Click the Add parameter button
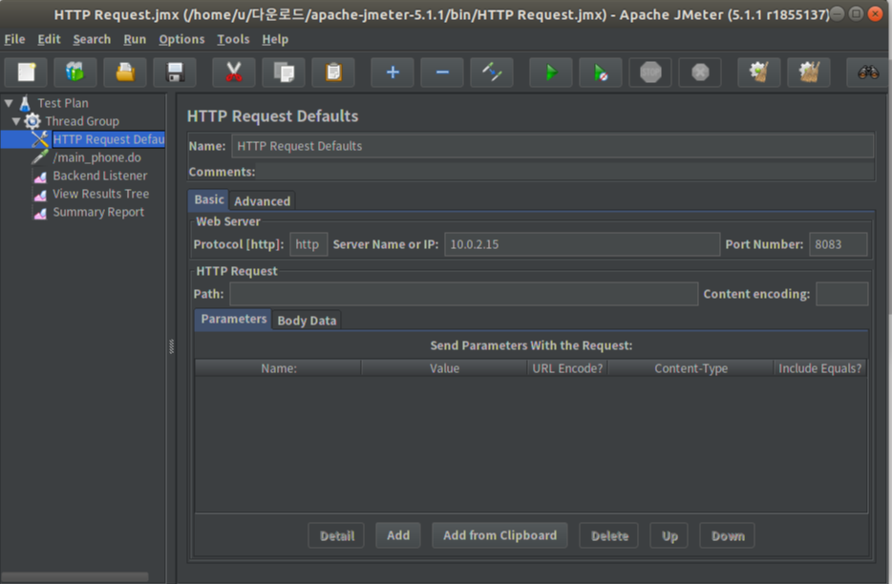Viewport: 892px width, 584px height. (398, 535)
